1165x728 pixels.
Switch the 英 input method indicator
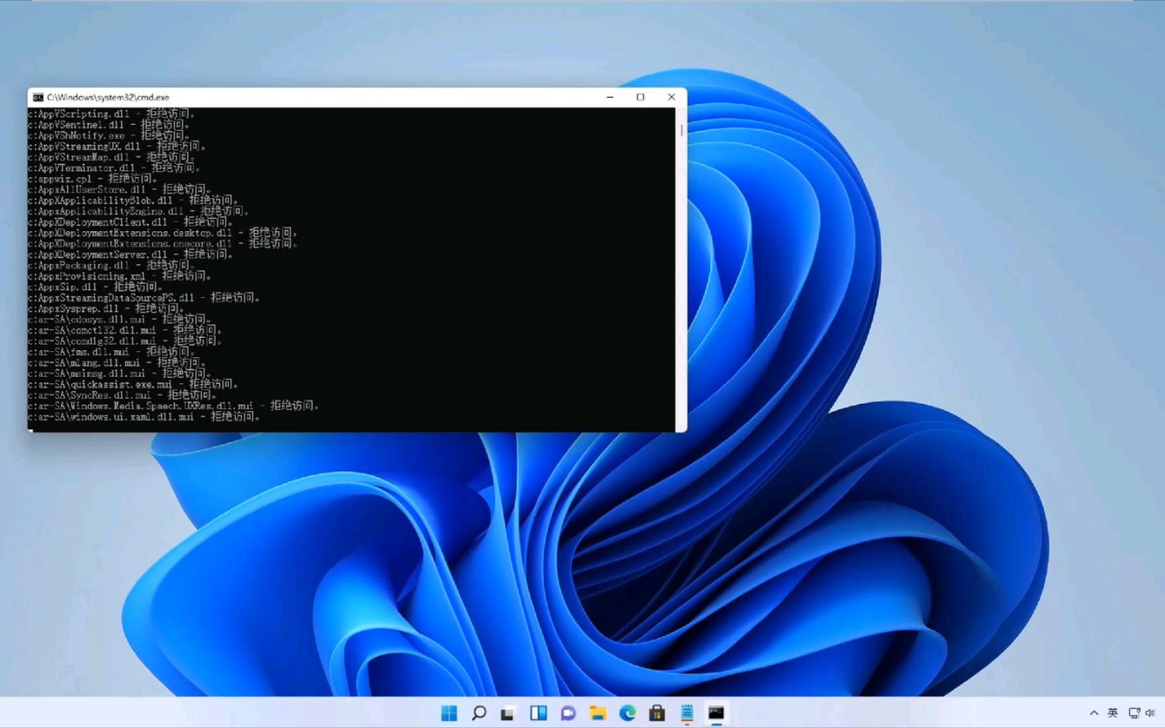click(1113, 712)
